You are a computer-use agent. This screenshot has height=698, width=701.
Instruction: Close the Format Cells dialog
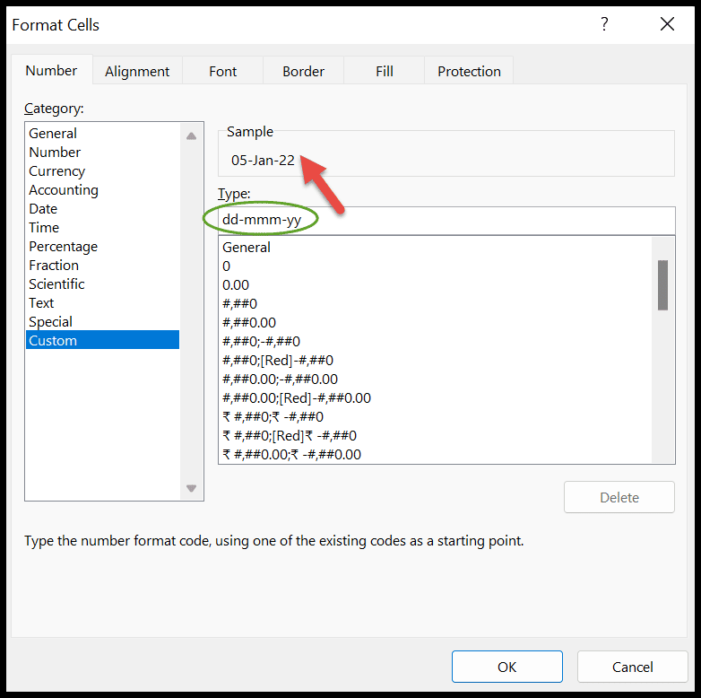pyautogui.click(x=667, y=24)
